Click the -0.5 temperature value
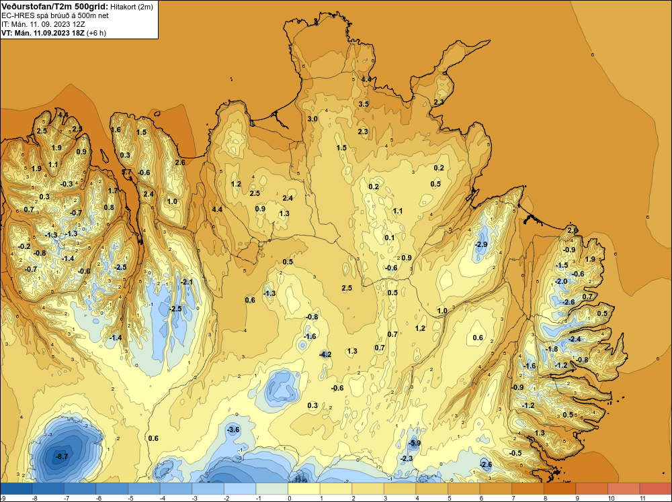The width and height of the screenshot is (672, 502). [515, 453]
